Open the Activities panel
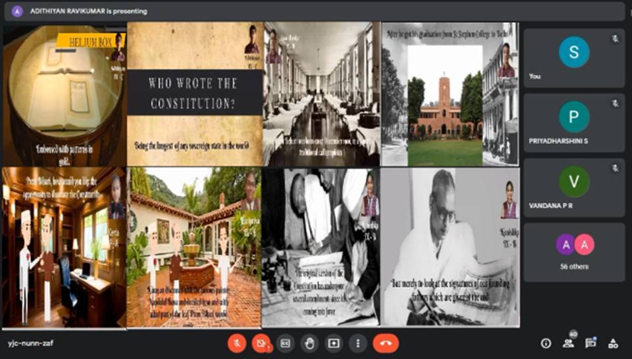632x359 pixels. 613,343
